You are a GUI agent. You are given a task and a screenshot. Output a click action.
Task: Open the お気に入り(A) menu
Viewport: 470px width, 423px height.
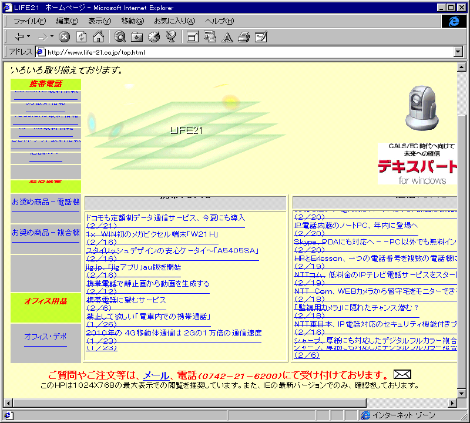click(174, 21)
